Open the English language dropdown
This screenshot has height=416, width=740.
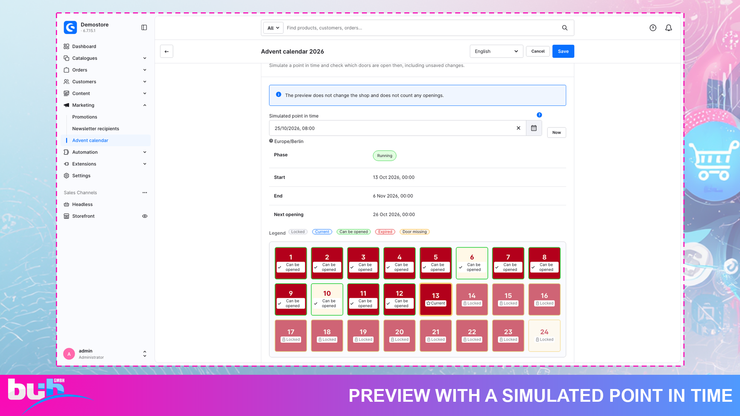pyautogui.click(x=496, y=51)
